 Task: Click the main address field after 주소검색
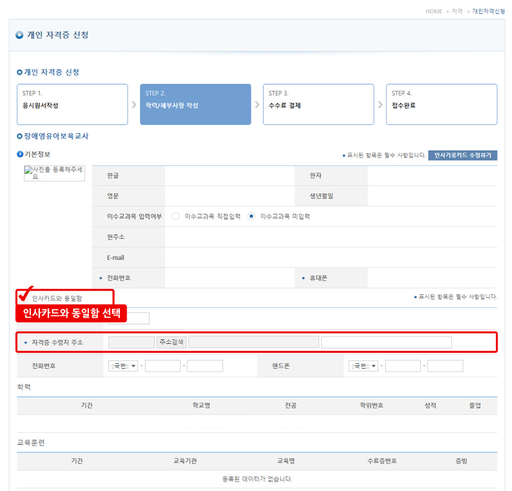253,342
